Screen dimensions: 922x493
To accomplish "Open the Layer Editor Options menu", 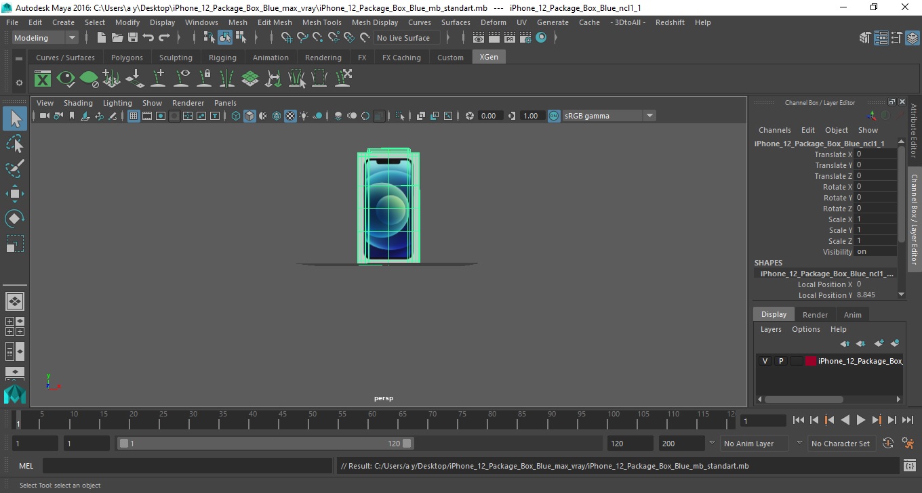I will pyautogui.click(x=806, y=329).
